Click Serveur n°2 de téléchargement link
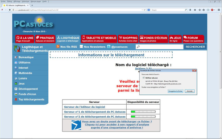This screenshot has width=222, height=139. [95, 117]
